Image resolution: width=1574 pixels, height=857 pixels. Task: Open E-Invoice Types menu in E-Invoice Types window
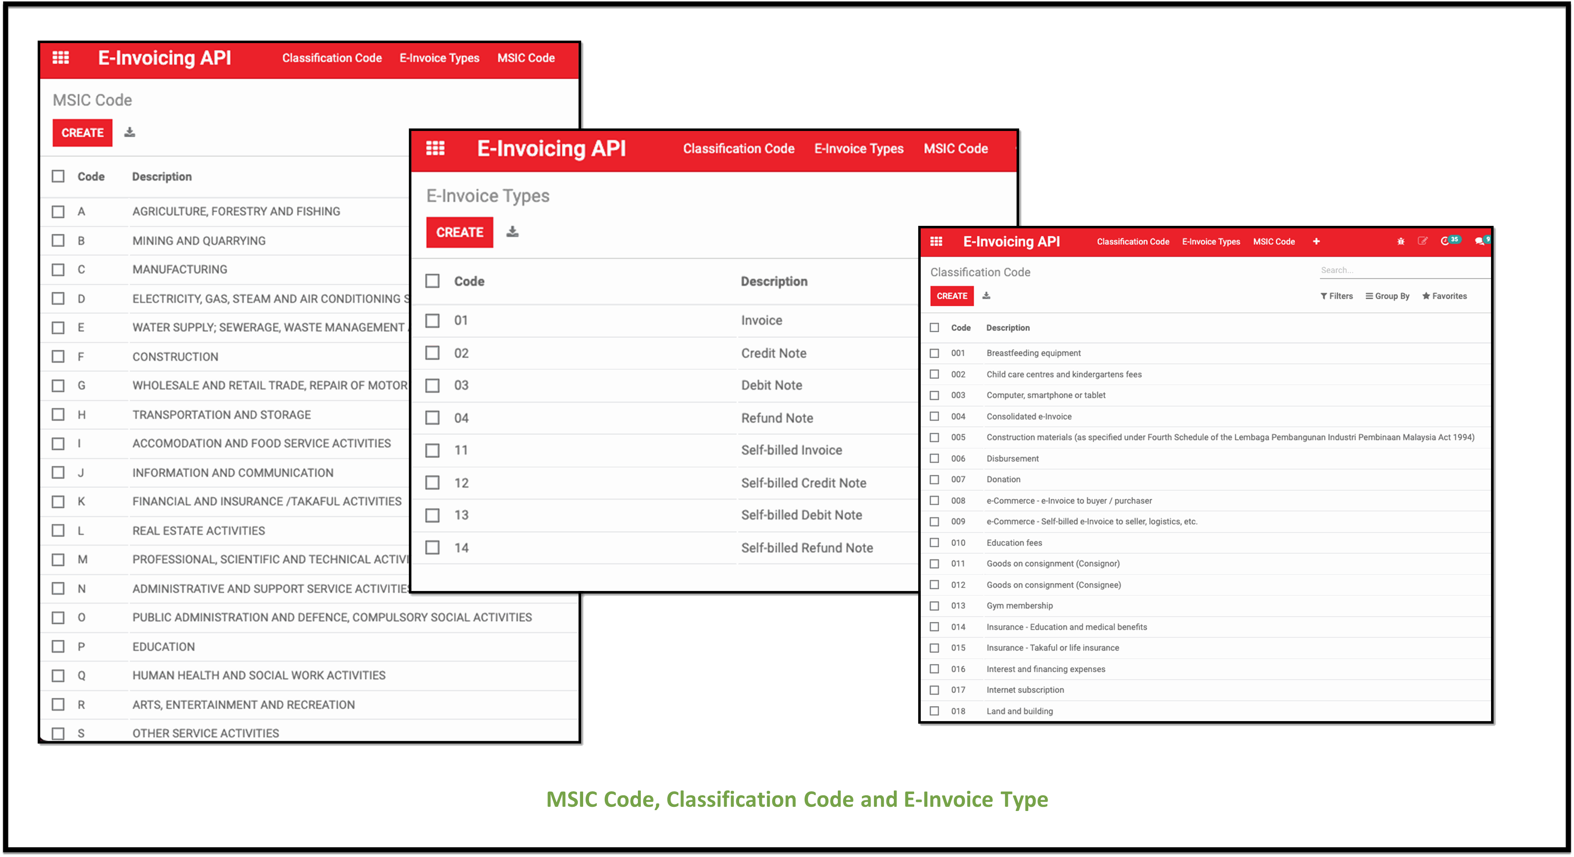point(859,148)
